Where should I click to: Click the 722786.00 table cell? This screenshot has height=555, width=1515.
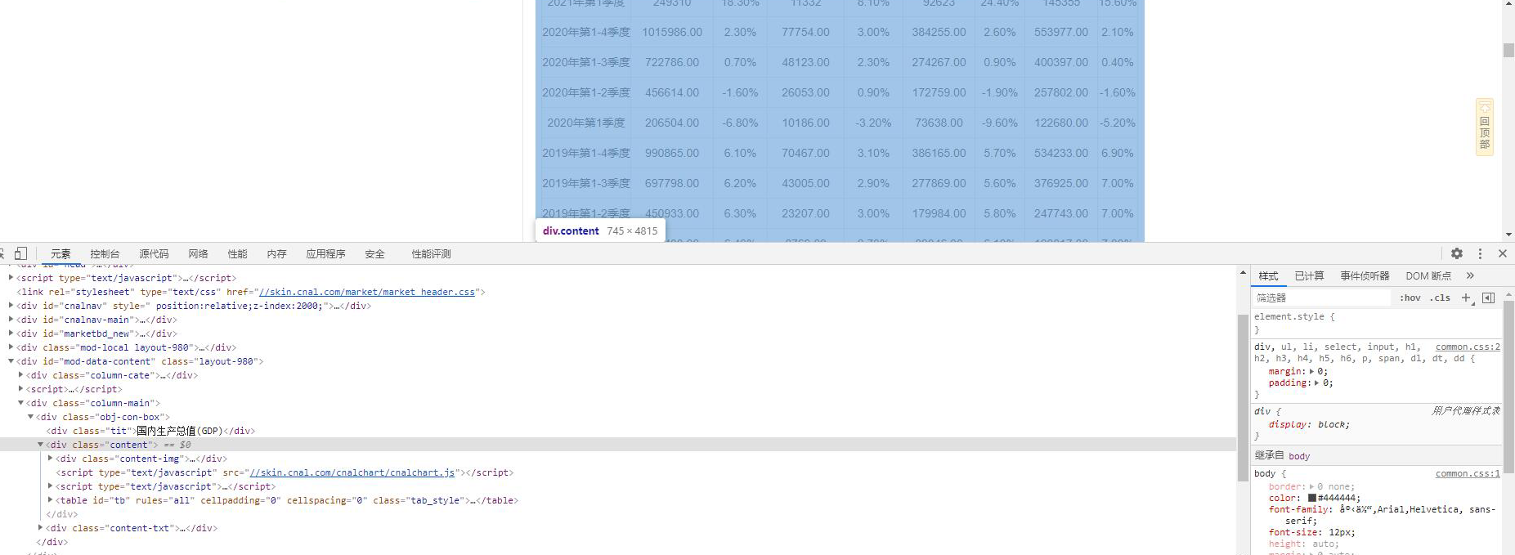click(672, 62)
